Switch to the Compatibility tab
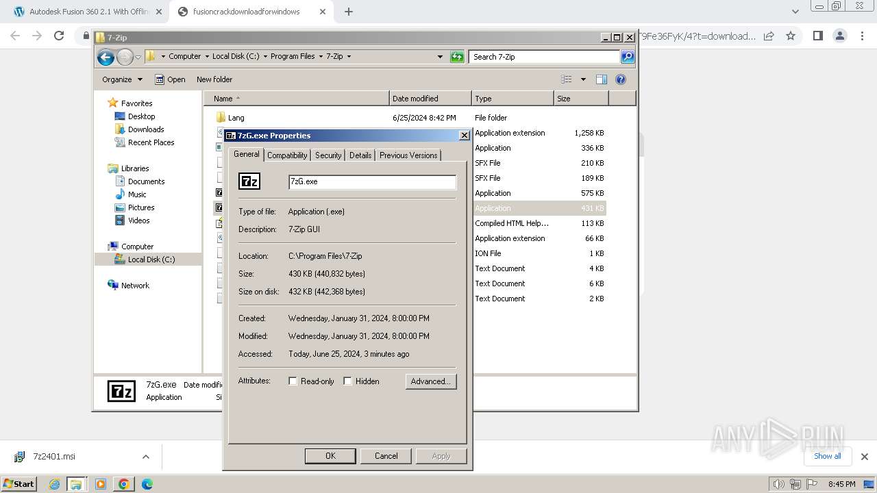 click(x=287, y=155)
